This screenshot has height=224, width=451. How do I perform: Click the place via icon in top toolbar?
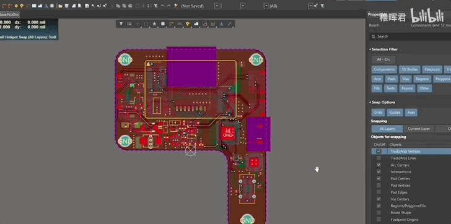tap(22, 6)
